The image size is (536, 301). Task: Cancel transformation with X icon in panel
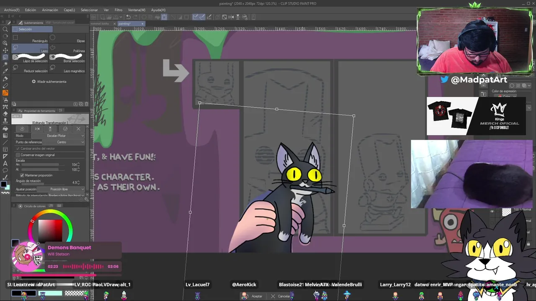(x=78, y=129)
